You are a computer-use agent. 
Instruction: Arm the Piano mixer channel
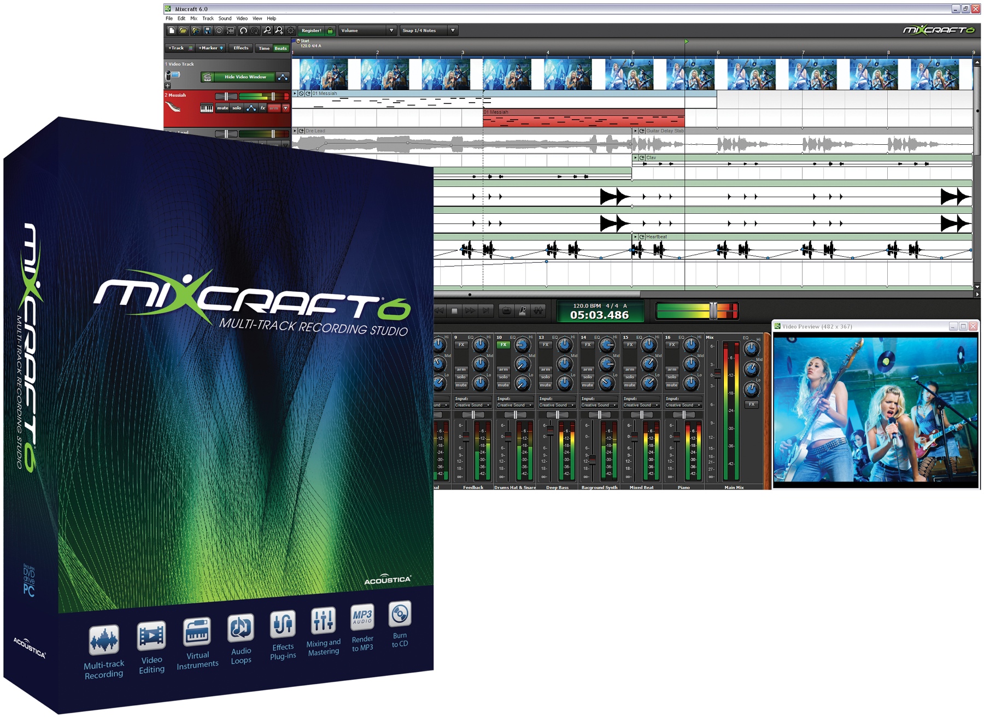click(671, 369)
